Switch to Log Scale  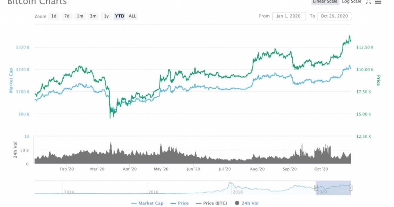coord(352,2)
